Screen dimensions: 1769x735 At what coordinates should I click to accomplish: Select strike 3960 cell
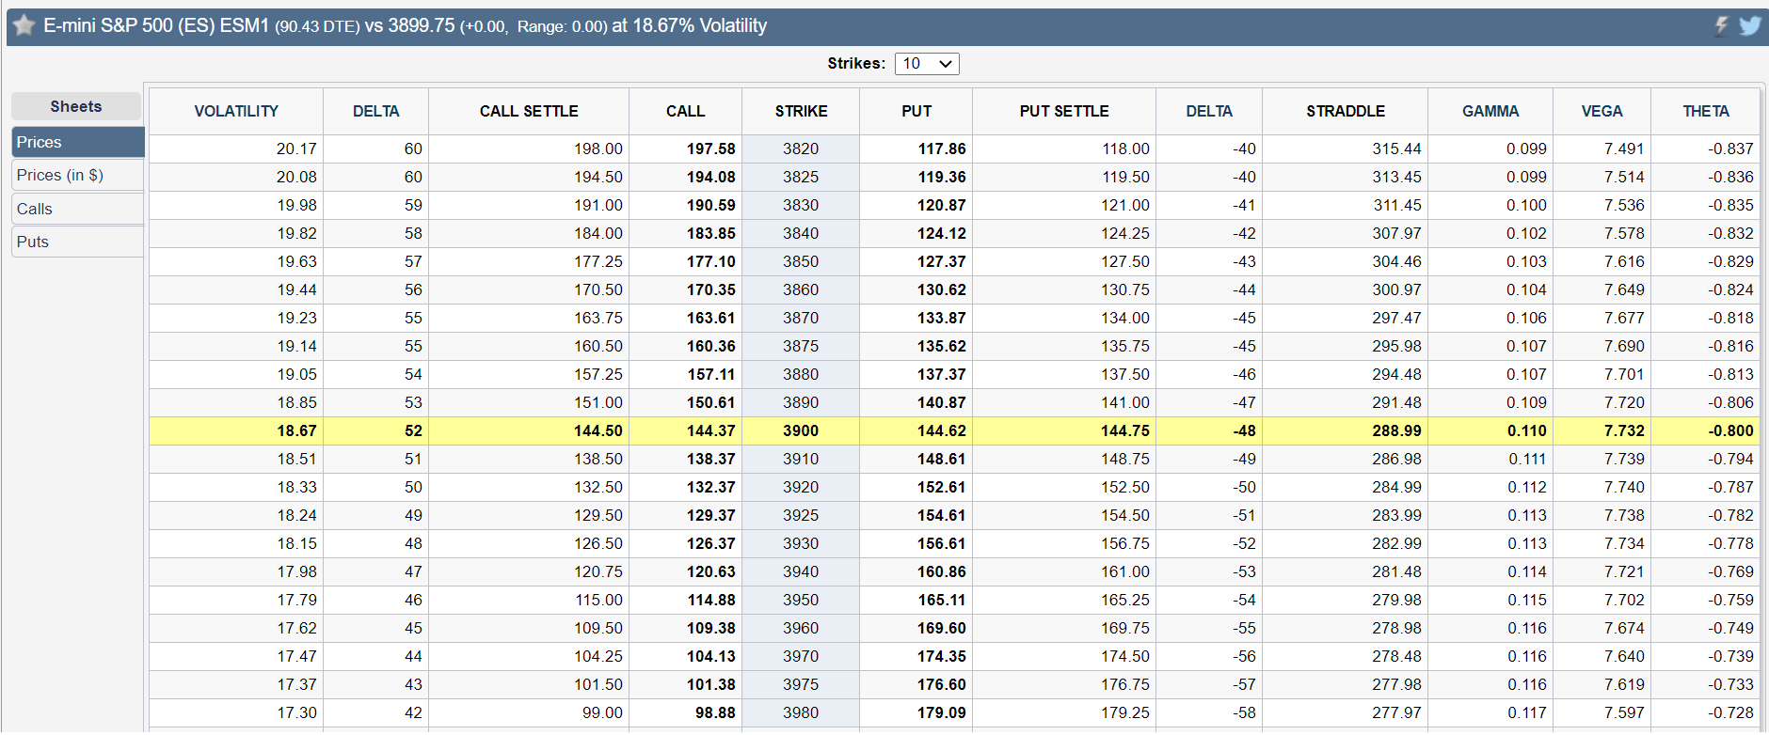click(801, 628)
